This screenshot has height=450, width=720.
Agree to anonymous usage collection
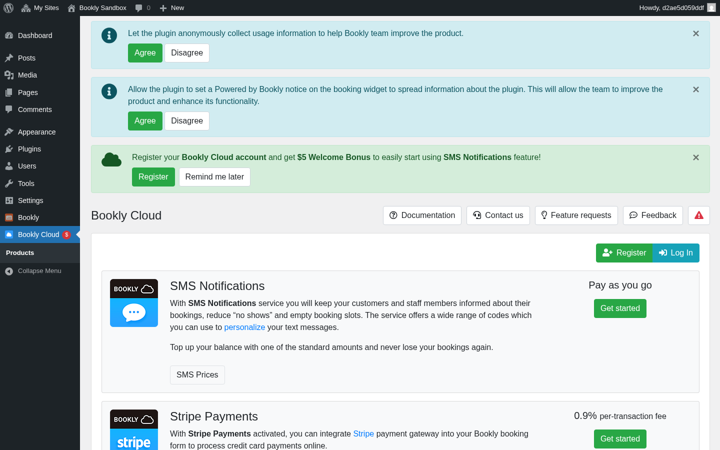(x=145, y=53)
